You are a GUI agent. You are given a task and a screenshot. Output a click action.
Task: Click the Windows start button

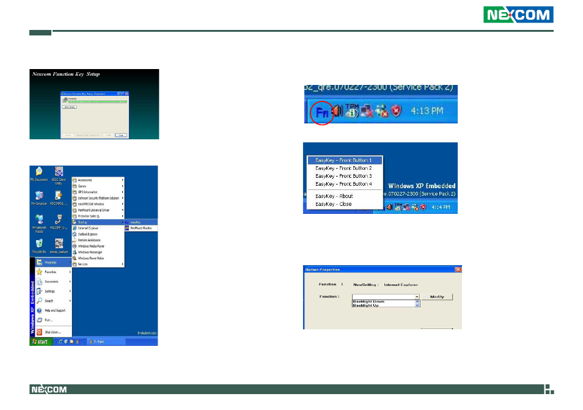[x=42, y=342]
